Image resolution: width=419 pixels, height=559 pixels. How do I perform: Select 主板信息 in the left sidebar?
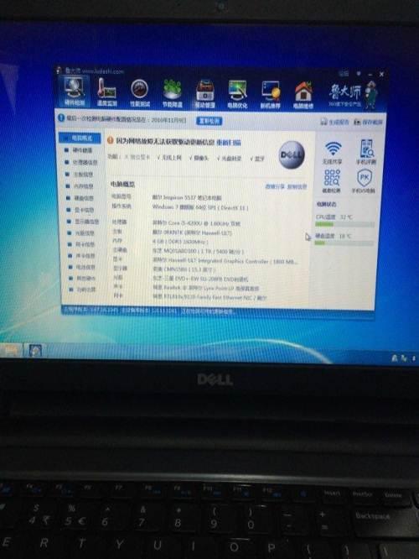80,174
